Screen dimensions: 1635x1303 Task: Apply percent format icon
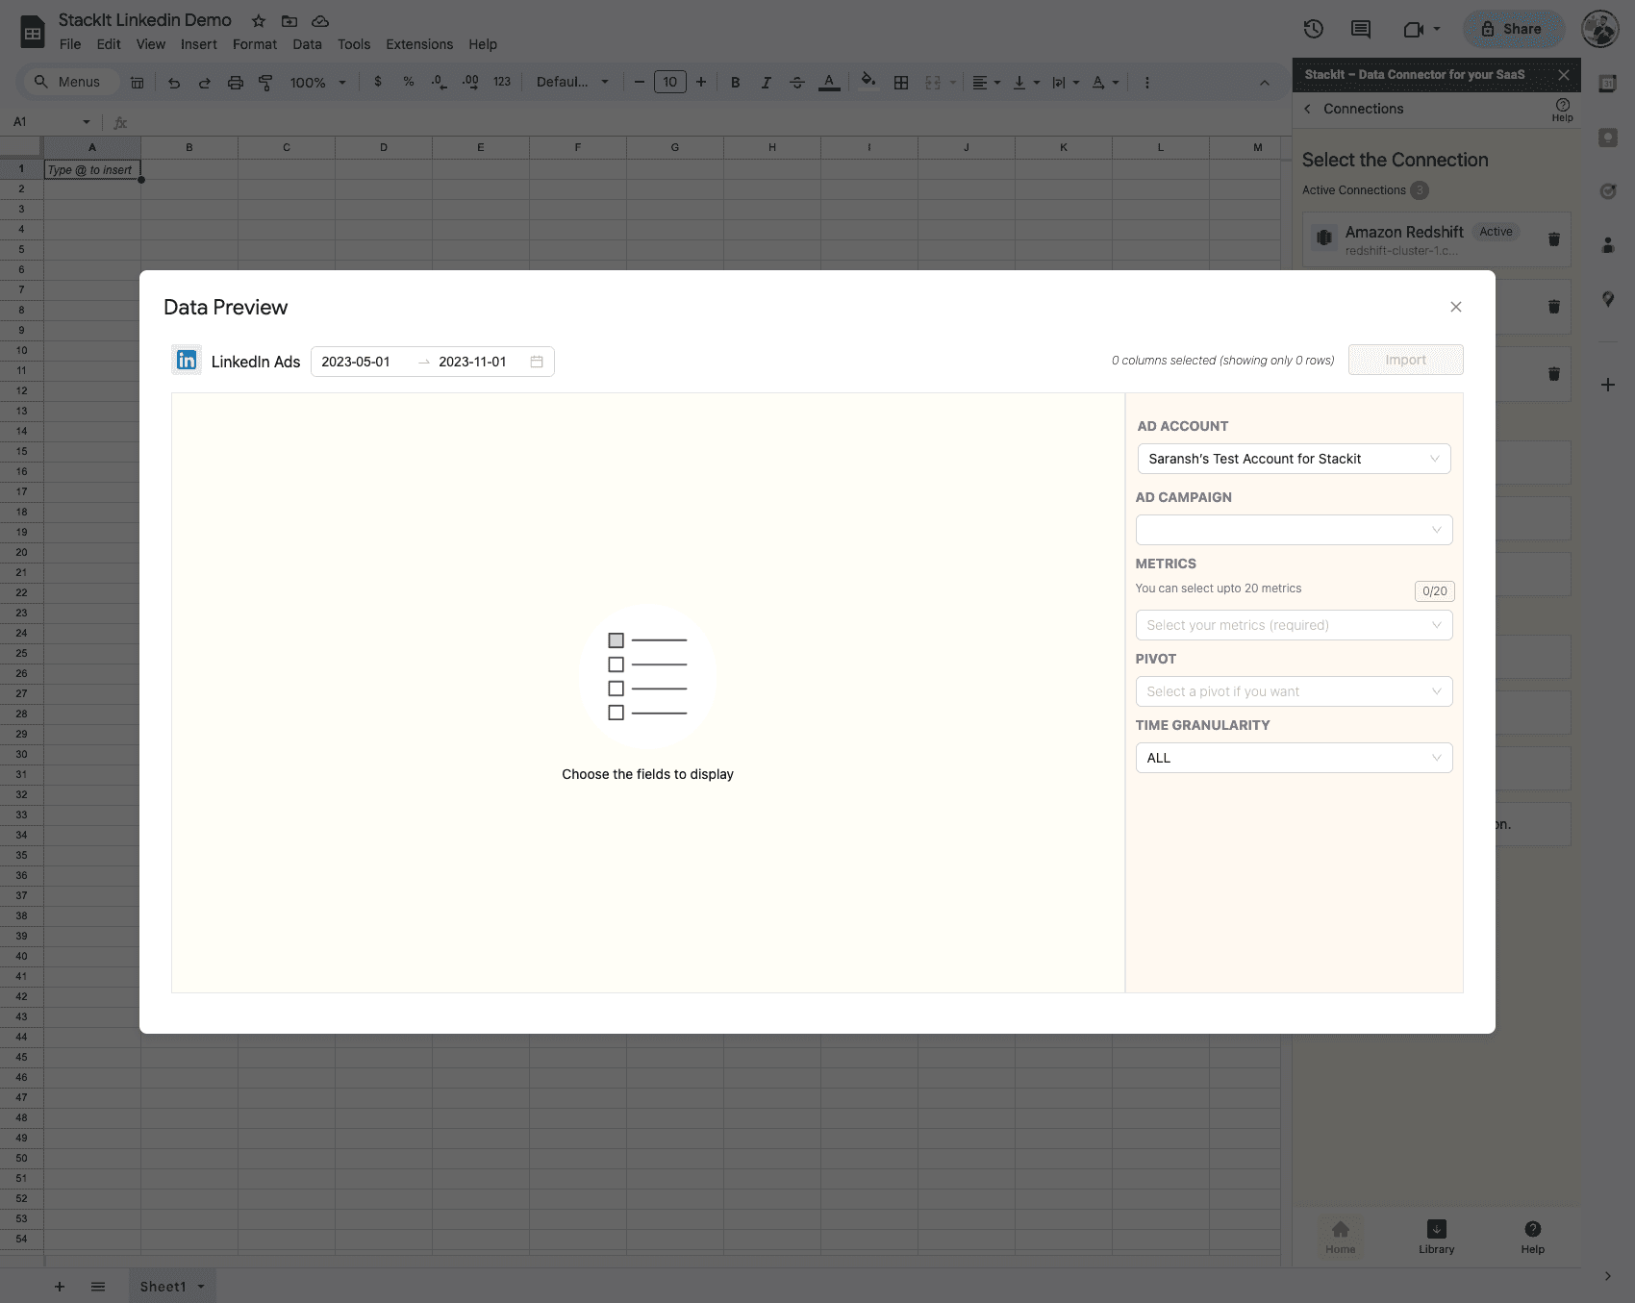pyautogui.click(x=409, y=82)
